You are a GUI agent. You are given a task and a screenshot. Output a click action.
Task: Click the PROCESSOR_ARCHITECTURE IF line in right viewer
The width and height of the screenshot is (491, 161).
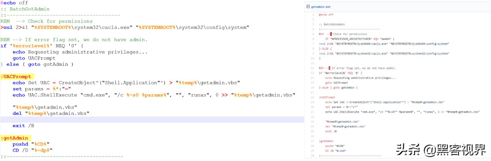click(360, 39)
